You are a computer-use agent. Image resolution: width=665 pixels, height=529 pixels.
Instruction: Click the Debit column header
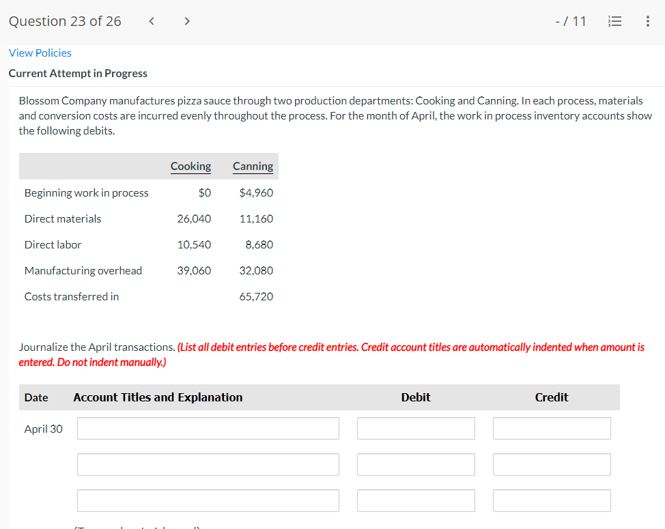tap(416, 397)
